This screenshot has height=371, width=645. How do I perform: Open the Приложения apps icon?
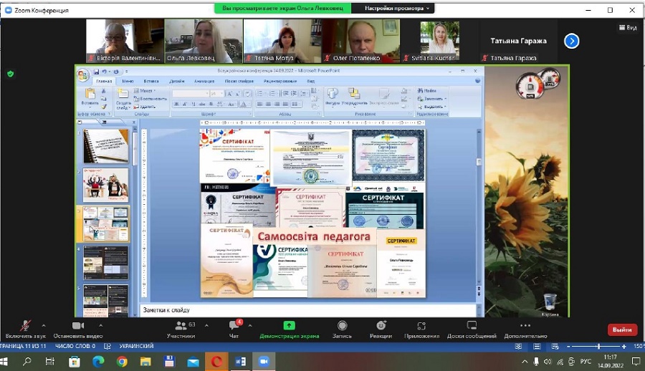pyautogui.click(x=421, y=327)
